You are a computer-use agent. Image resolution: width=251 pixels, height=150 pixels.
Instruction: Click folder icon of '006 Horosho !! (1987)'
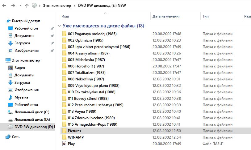tap(64, 66)
